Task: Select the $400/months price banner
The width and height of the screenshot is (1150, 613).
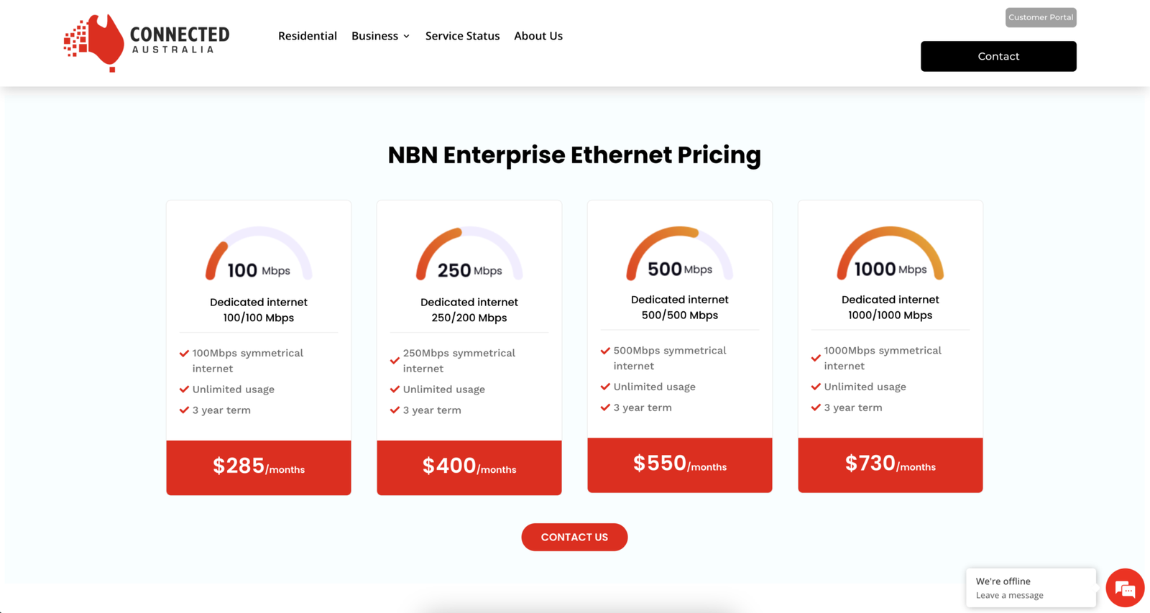Action: coord(469,467)
